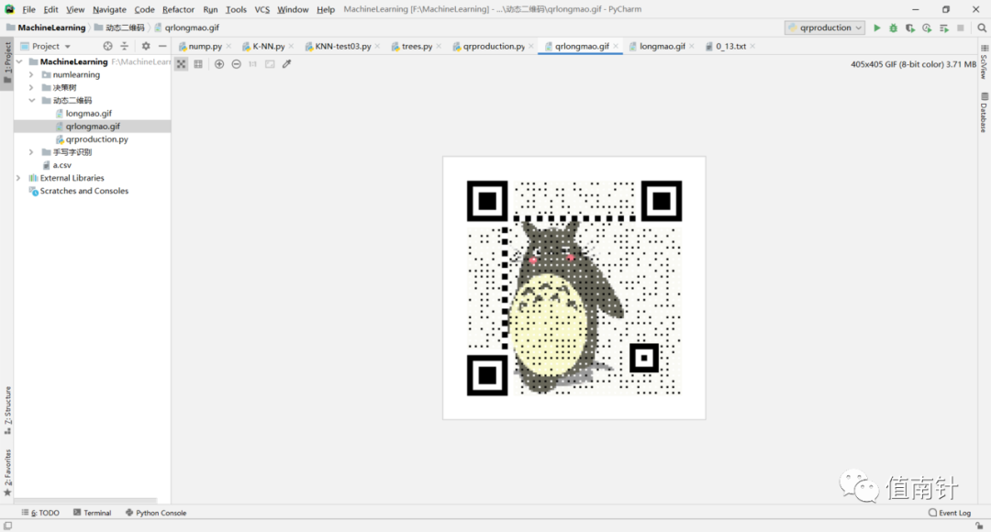Hide the Project tool window
Screen dimensions: 991x532
click(162, 46)
